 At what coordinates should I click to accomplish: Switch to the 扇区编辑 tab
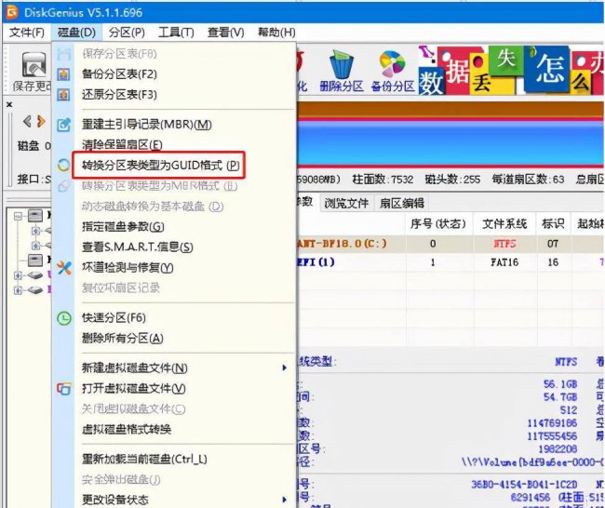402,203
